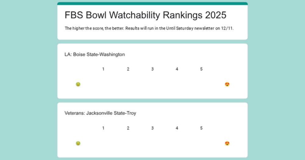The height and width of the screenshot is (160, 305).
Task: Click the LA: Boise State-Washington question title
Action: click(95, 55)
